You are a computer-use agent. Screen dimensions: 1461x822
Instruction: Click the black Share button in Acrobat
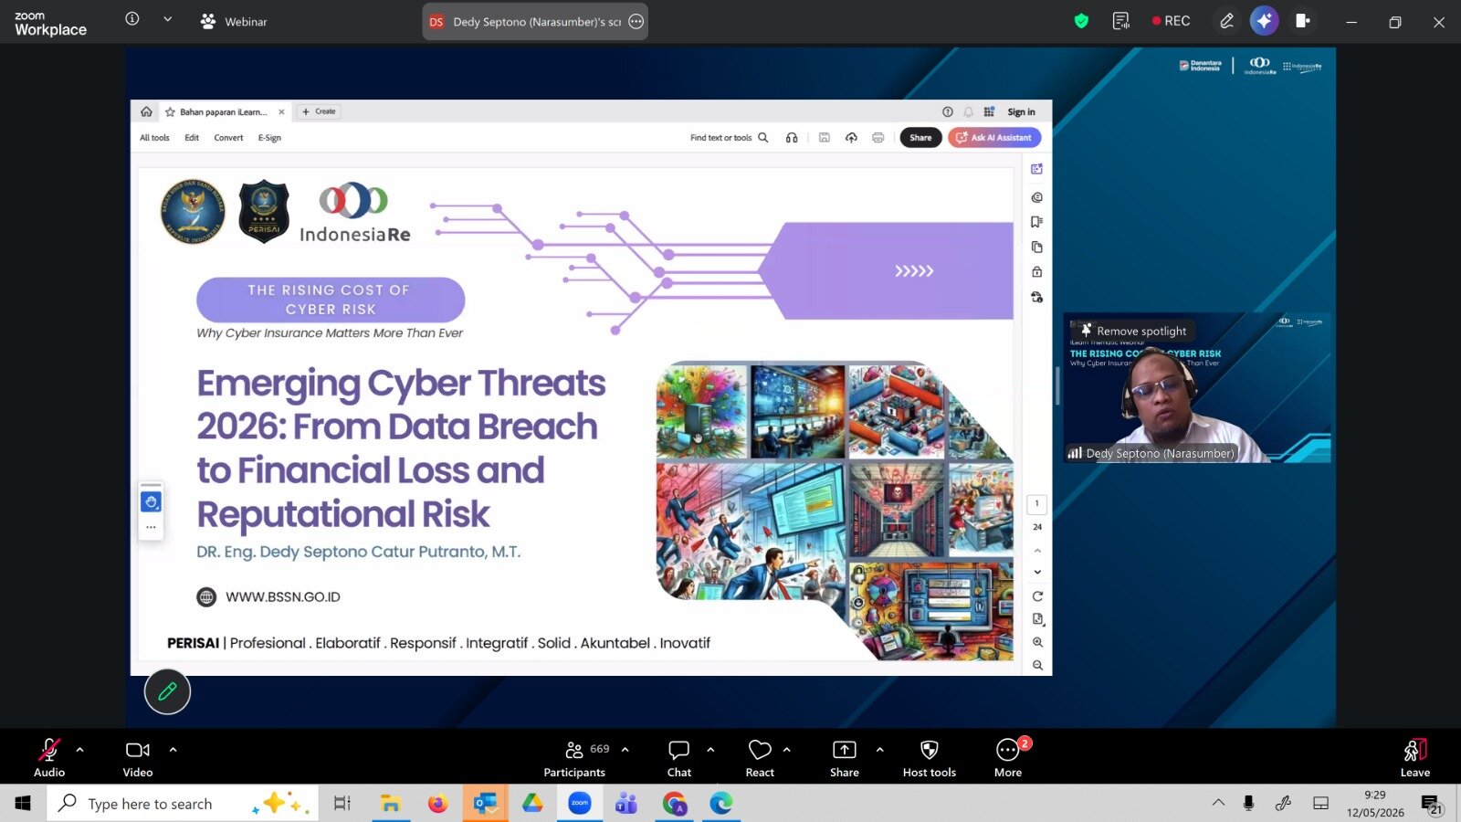coord(920,138)
